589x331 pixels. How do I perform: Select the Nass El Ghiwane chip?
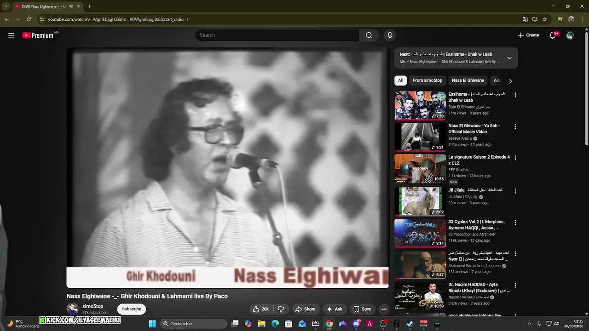(x=468, y=80)
